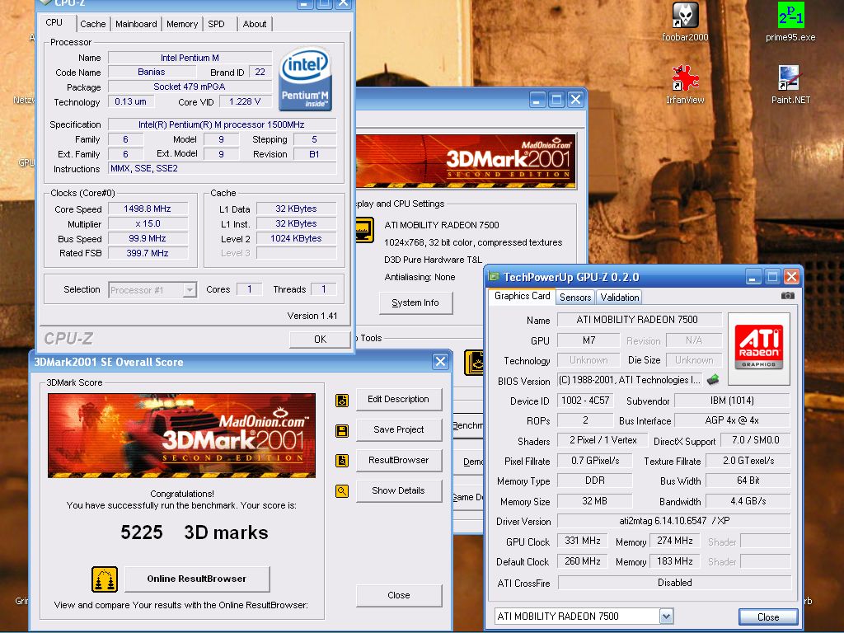Click the ResultBrowser icon
Screen dimensions: 844x633
point(342,461)
